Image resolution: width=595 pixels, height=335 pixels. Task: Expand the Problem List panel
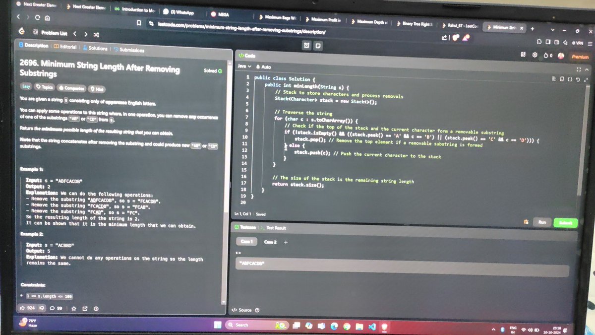(50, 33)
